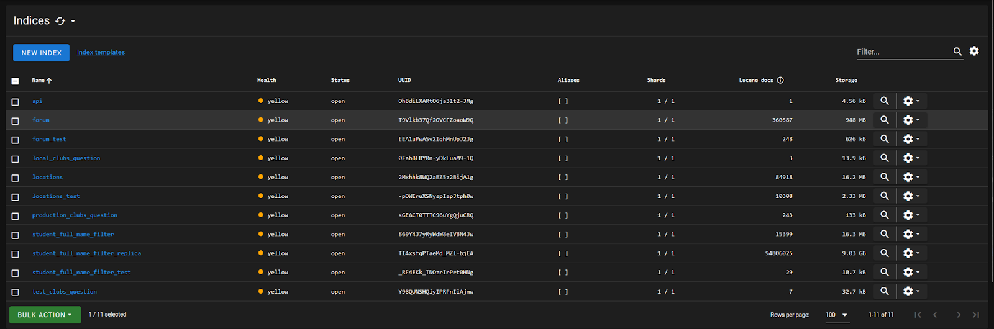994x329 pixels.
Task: Click the refresh icon next to Indices
Action: point(60,21)
